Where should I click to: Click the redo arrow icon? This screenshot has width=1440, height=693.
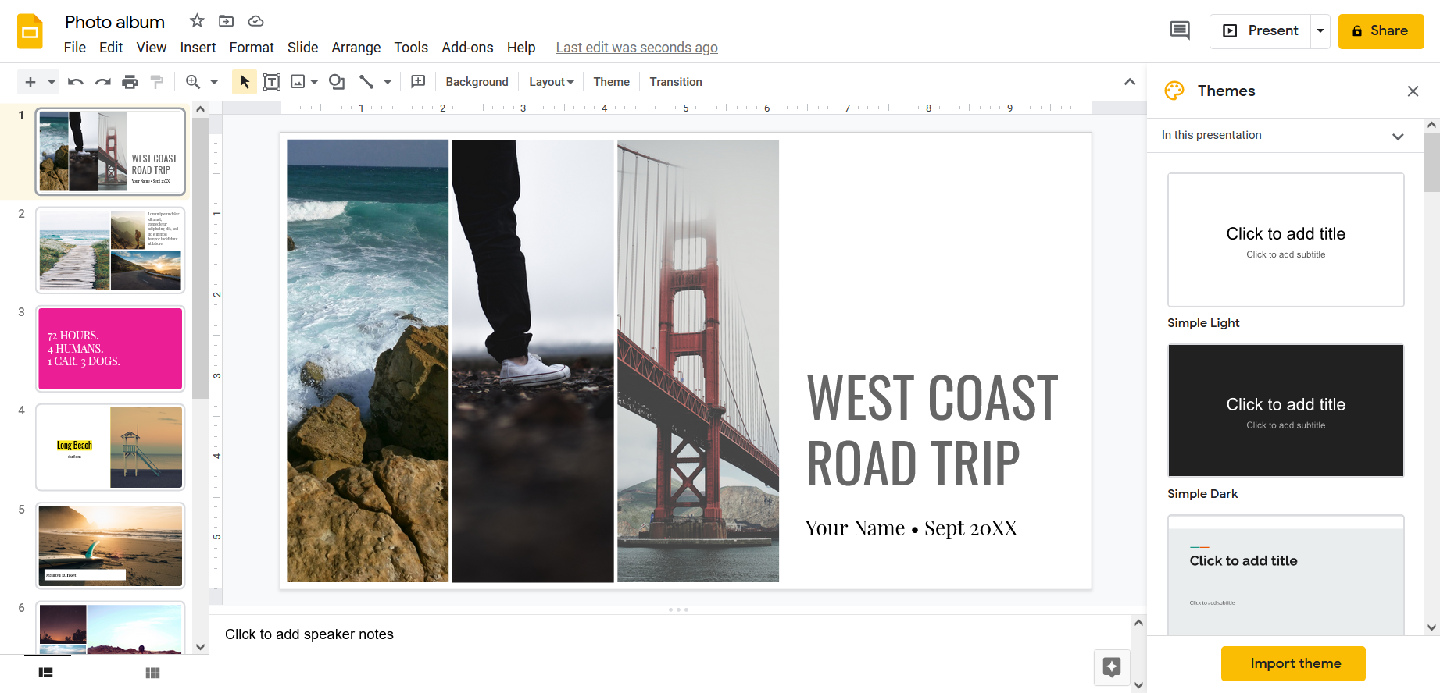102,82
